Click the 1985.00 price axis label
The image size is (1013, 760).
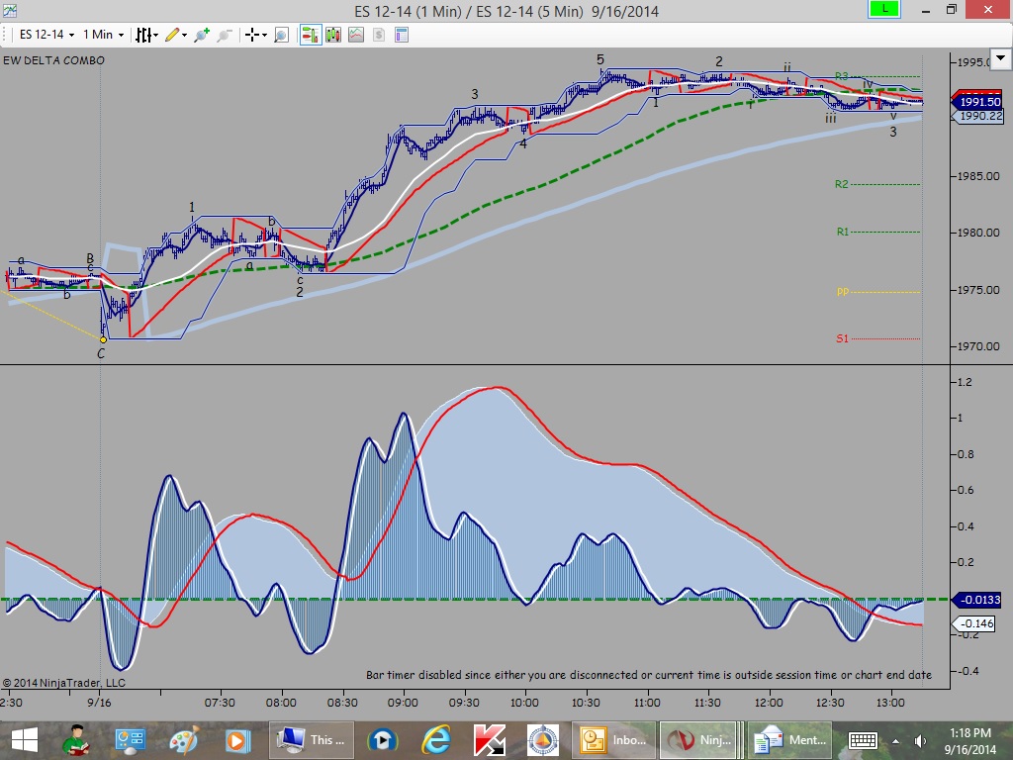978,176
